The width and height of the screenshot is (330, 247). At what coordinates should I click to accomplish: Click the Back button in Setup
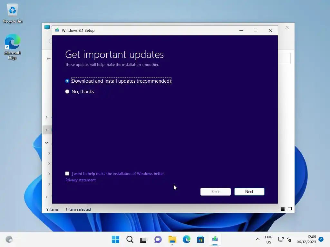pos(215,192)
